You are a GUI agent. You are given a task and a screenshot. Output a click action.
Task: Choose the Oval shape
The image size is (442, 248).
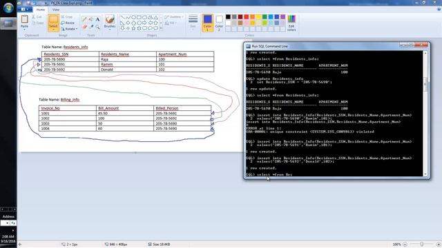click(x=133, y=17)
